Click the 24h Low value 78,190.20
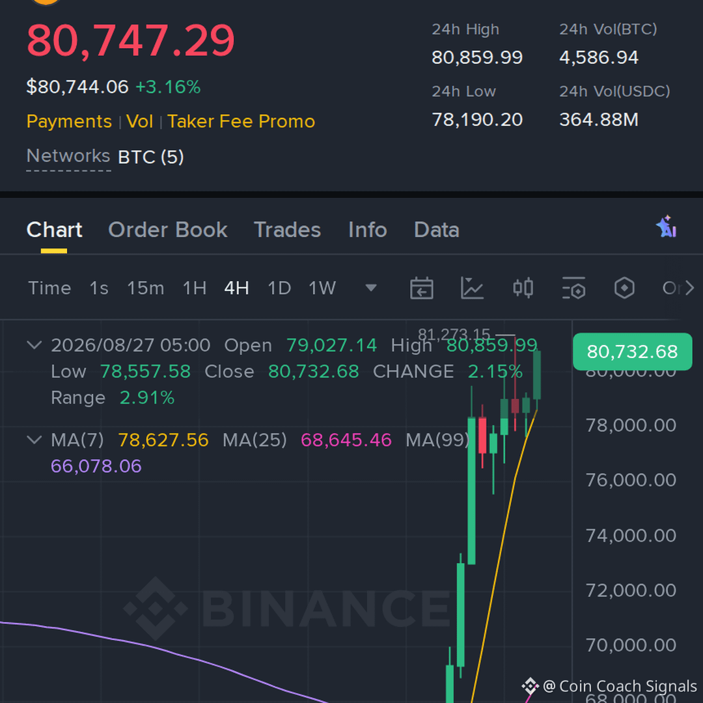Viewport: 703px width, 703px height. [x=477, y=120]
